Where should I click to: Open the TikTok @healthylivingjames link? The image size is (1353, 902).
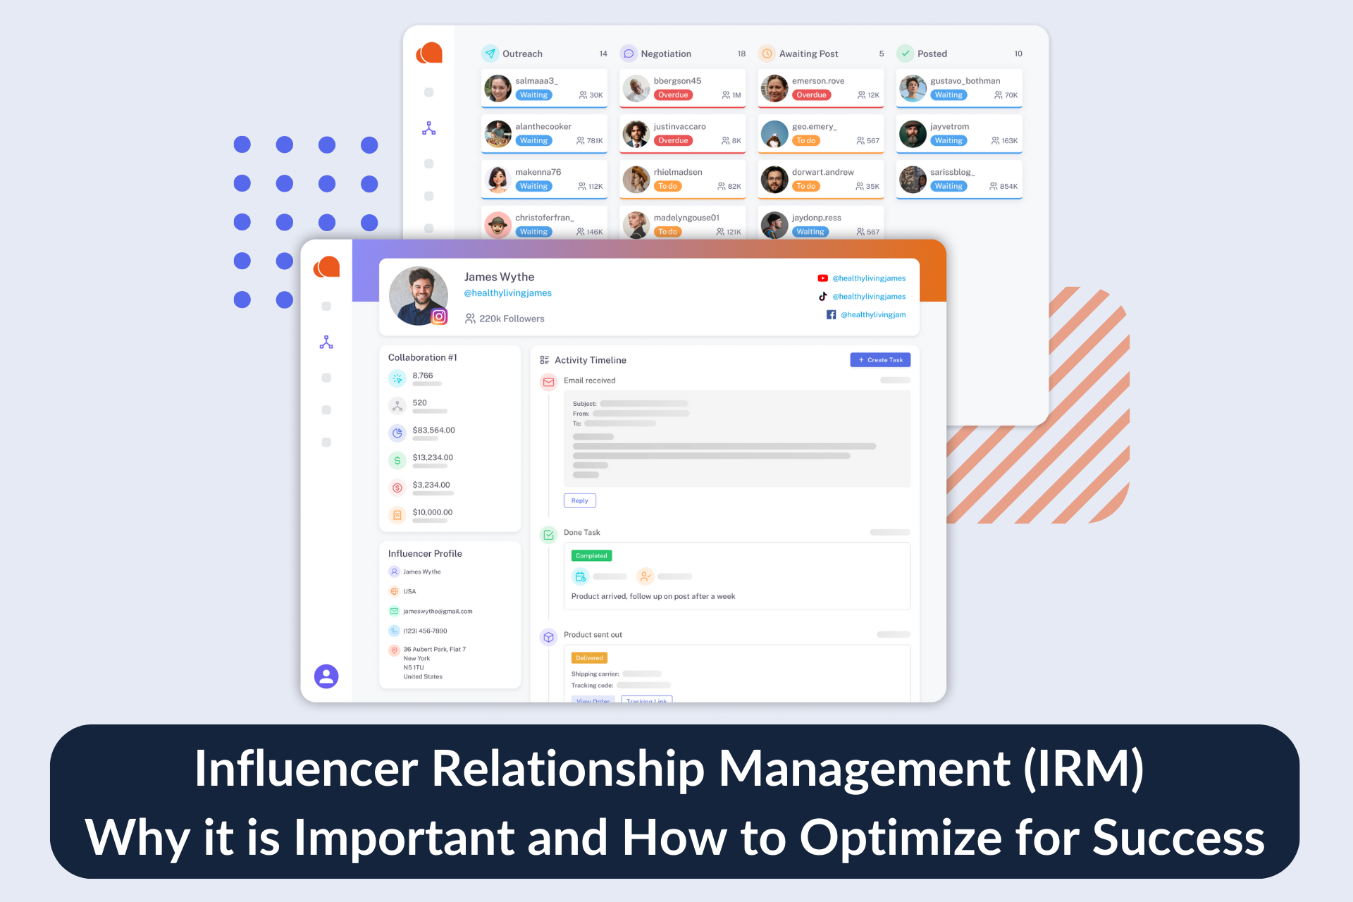coord(868,297)
